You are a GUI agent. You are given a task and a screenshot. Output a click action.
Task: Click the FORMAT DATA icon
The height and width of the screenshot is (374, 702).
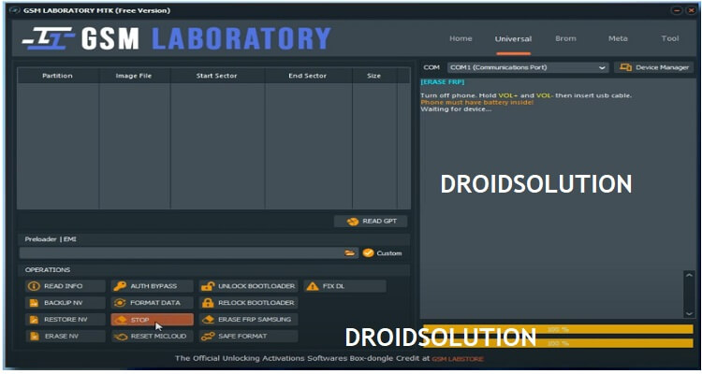coord(120,303)
